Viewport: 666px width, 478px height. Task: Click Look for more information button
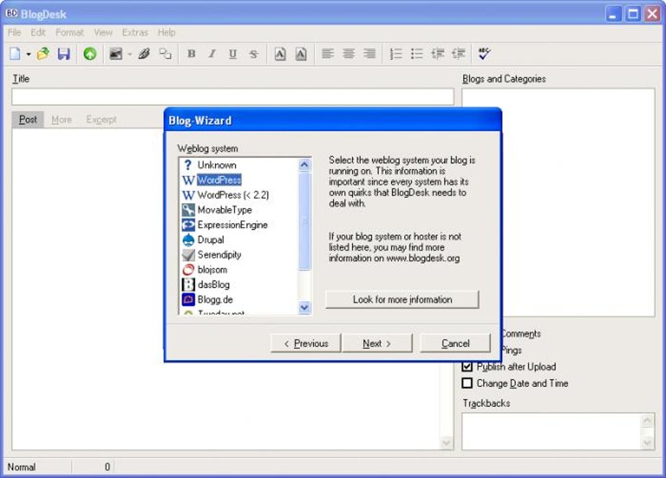(402, 299)
